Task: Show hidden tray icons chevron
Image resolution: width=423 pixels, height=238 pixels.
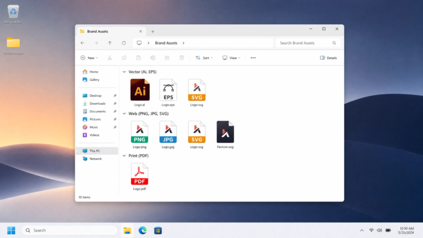Action: pyautogui.click(x=362, y=230)
